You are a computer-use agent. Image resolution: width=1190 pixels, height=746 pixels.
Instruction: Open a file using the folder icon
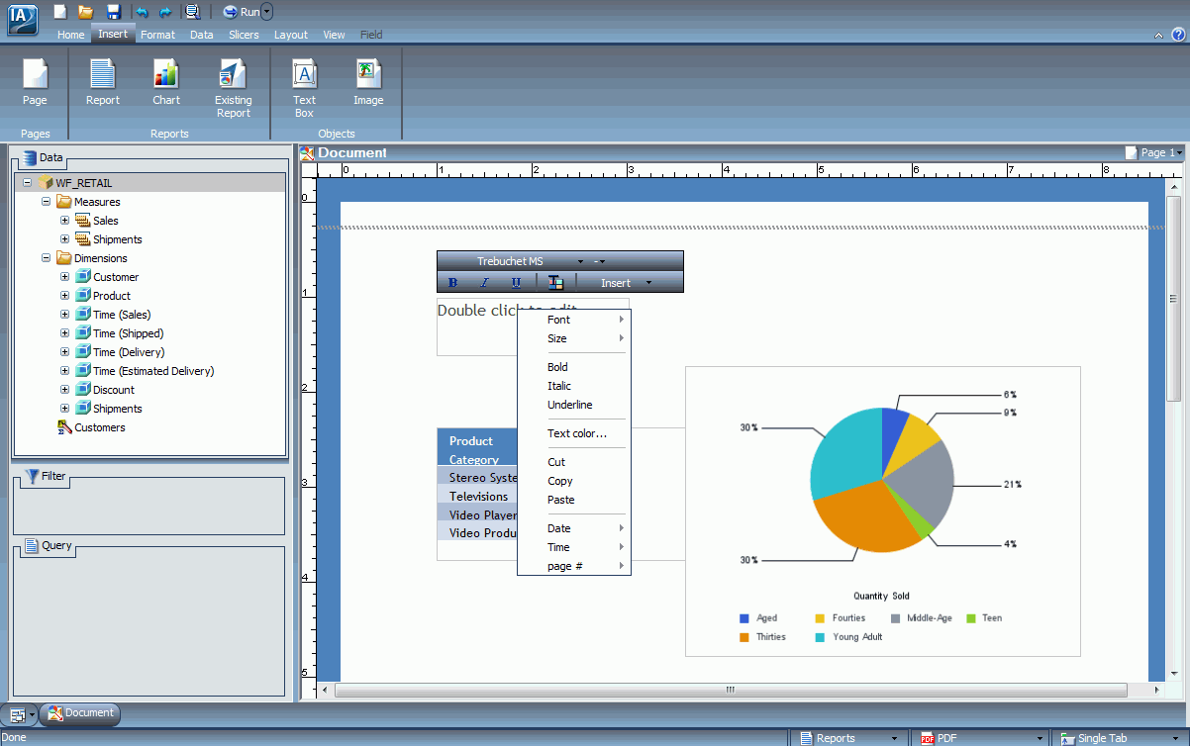click(86, 12)
